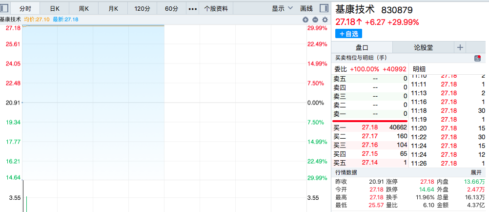Toggle the left sidebar panel icon
This screenshot has width=489, height=212.
coord(4,8)
